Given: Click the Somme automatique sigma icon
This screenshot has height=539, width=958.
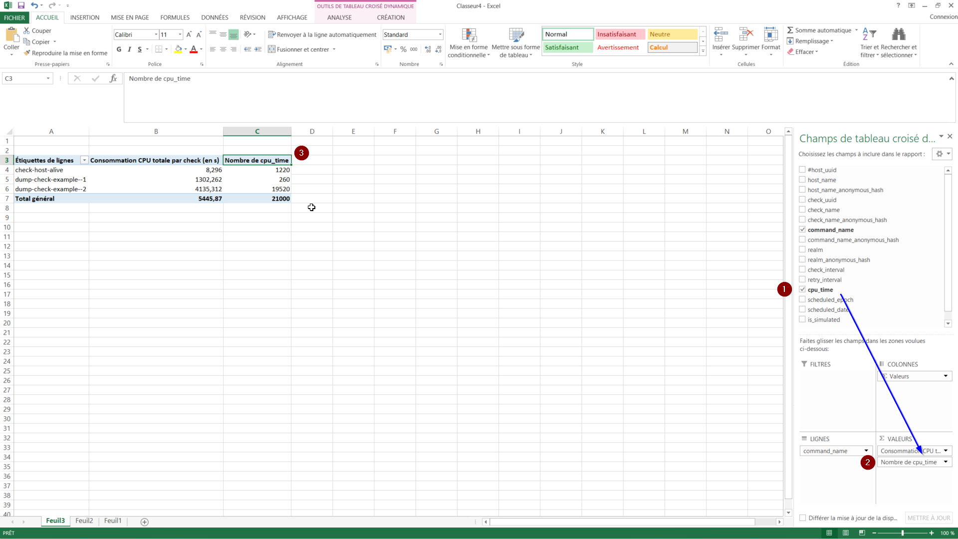Looking at the screenshot, I should 790,30.
